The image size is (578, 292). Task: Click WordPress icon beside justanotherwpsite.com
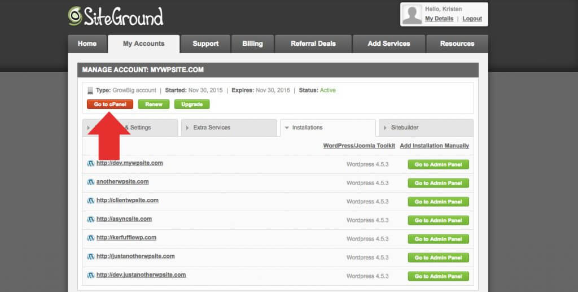point(91,256)
